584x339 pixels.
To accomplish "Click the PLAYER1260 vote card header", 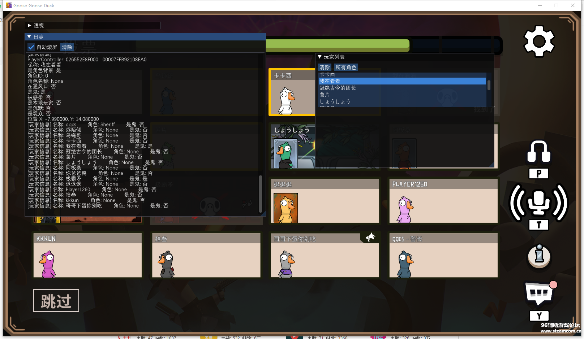I will coord(443,184).
